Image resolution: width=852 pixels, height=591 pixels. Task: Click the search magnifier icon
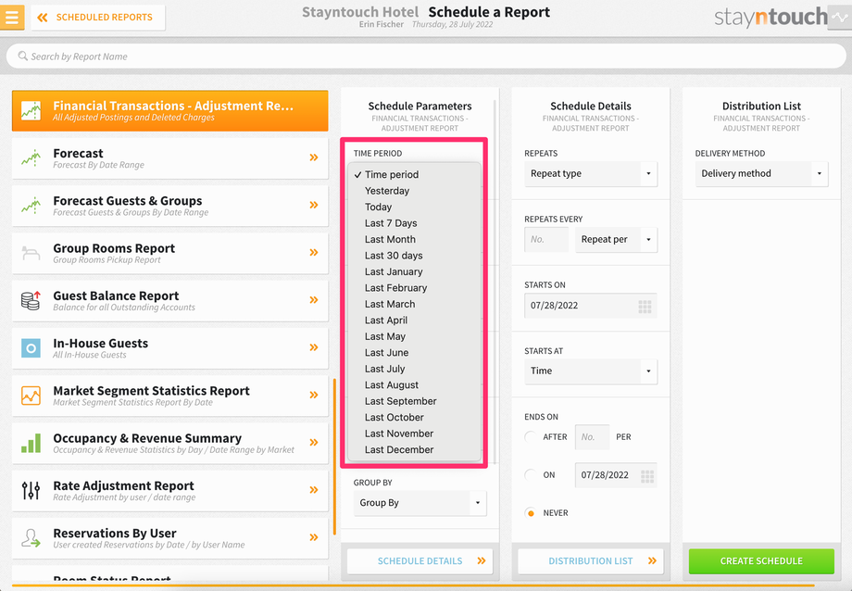23,56
